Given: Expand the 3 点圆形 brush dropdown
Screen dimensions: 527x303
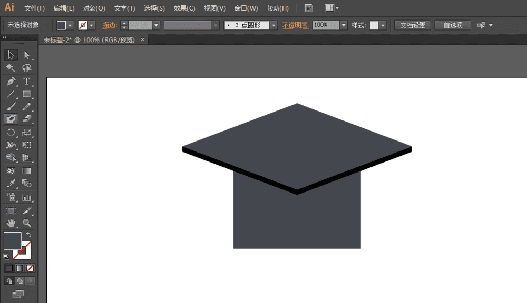Looking at the screenshot, I should click(x=274, y=25).
